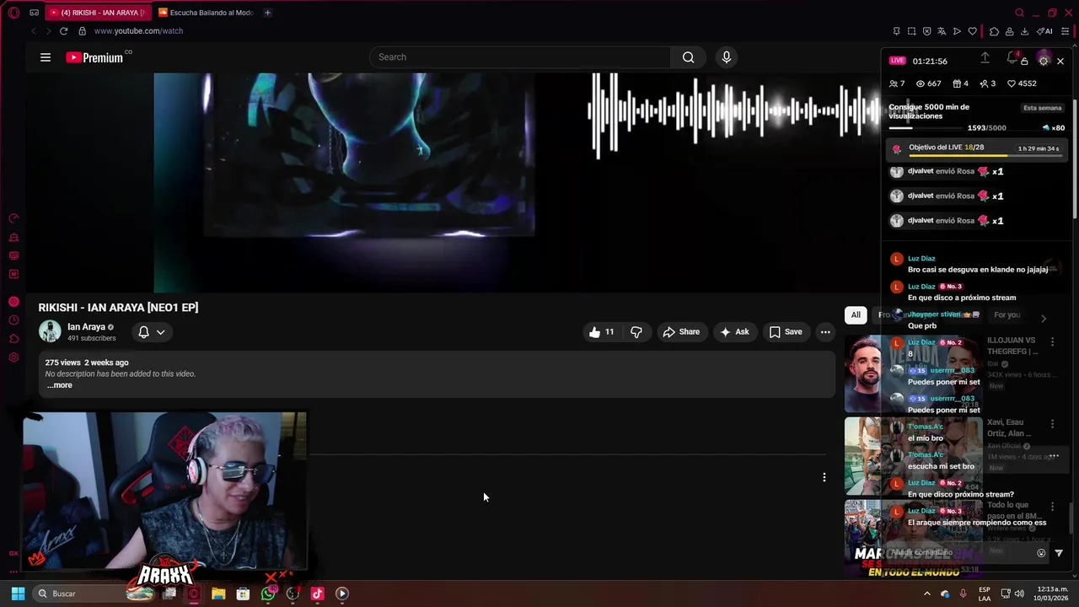
Task: Open the video title RIKISHI - IAN ARAYA [NEO1 EP]
Action: 118,308
